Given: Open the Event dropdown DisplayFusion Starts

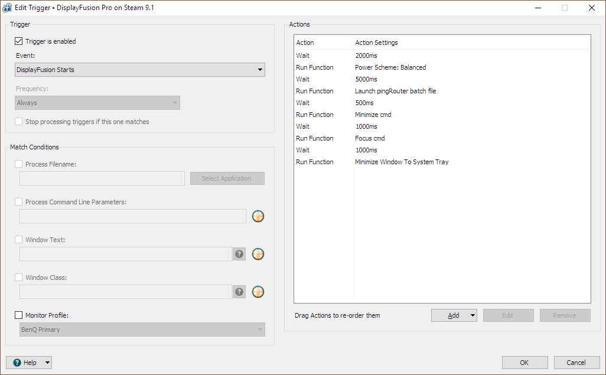Looking at the screenshot, I should [x=140, y=70].
